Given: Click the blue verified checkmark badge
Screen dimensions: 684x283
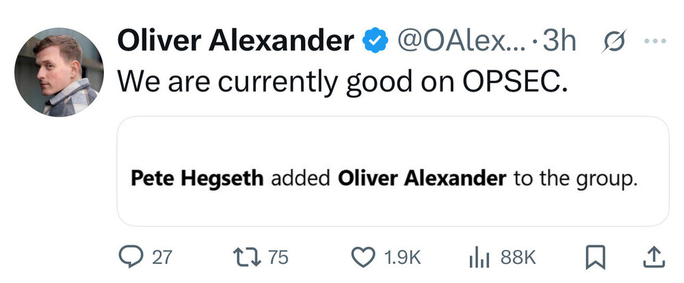Looking at the screenshot, I should tap(374, 42).
